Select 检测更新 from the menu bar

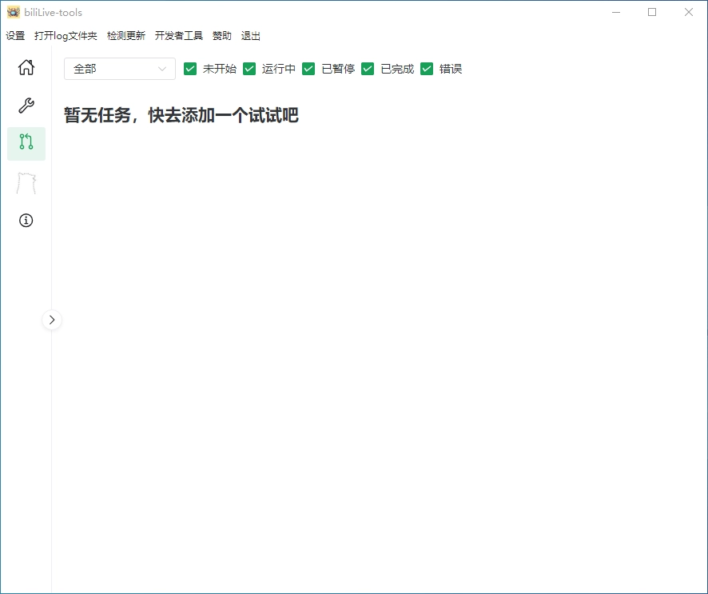pyautogui.click(x=126, y=36)
